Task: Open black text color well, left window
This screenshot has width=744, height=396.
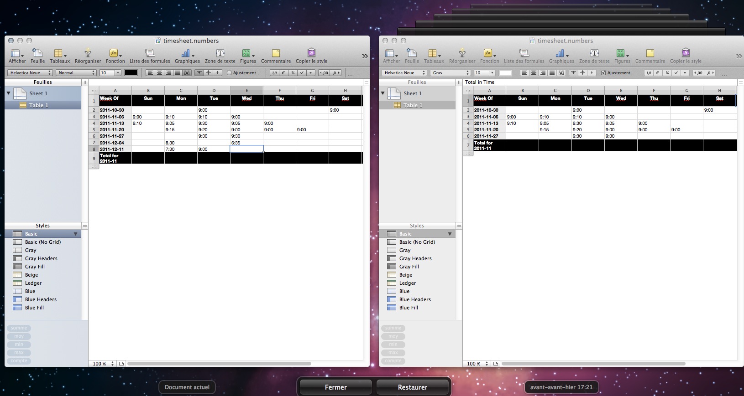Action: click(131, 73)
